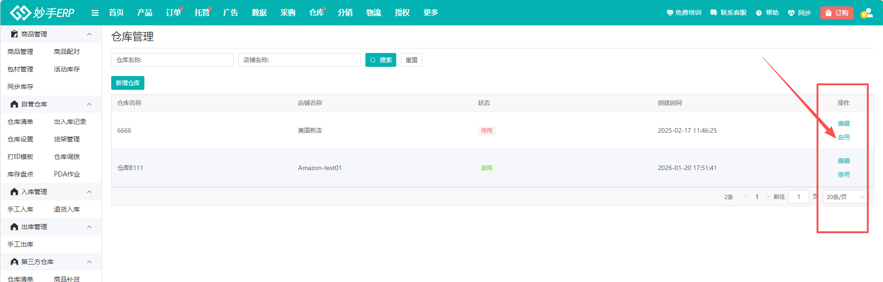
Task: Open the 20条/页 page size dropdown
Action: click(845, 197)
